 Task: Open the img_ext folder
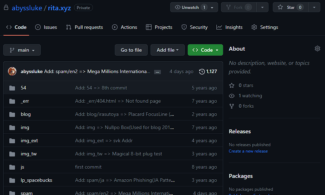tap(29, 141)
